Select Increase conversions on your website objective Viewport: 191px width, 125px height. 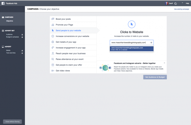[73, 36]
